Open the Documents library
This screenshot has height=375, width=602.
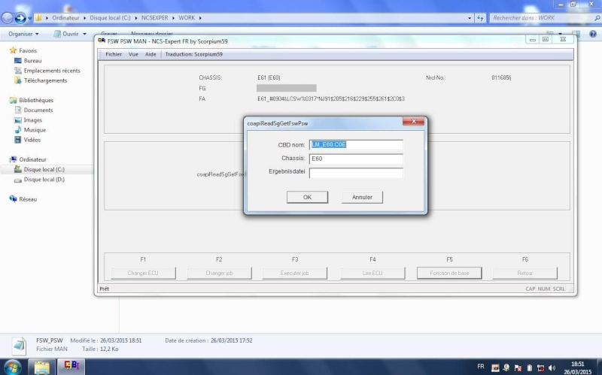click(x=34, y=110)
